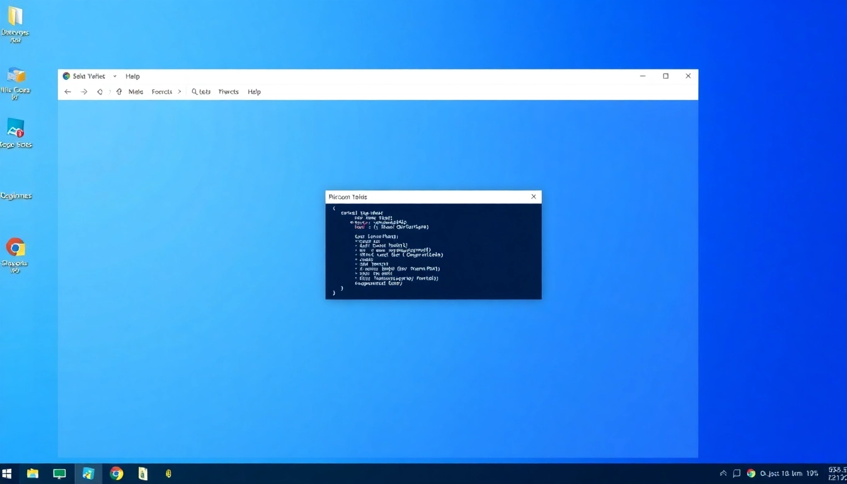Viewport: 847px width, 484px height.
Task: Click the diamond-shaped icon after the forward arrow
Action: [100, 92]
